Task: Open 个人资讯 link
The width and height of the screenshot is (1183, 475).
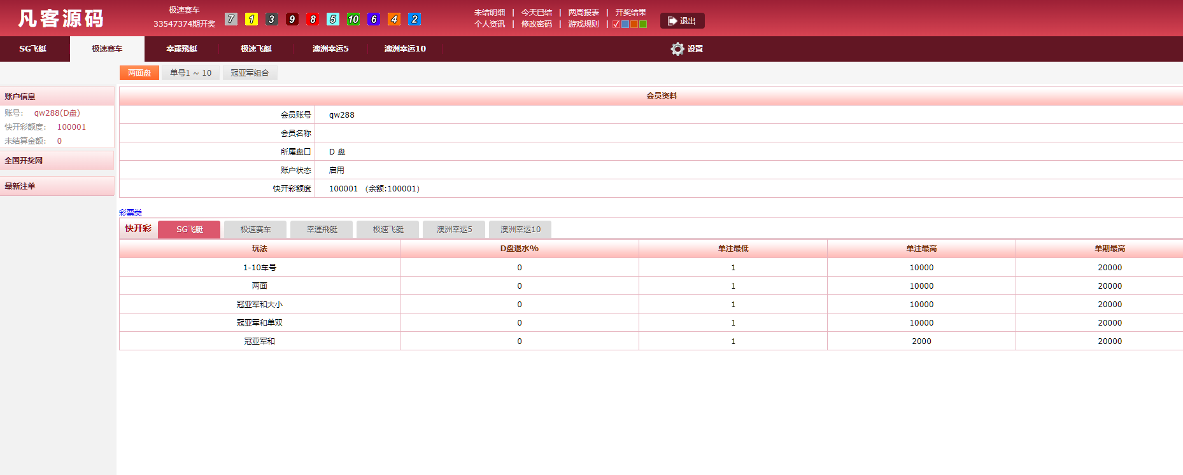Action: [490, 24]
